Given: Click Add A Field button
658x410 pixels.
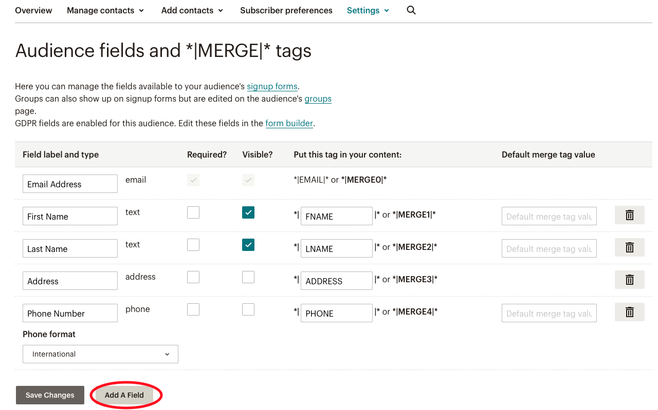Looking at the screenshot, I should coord(124,395).
